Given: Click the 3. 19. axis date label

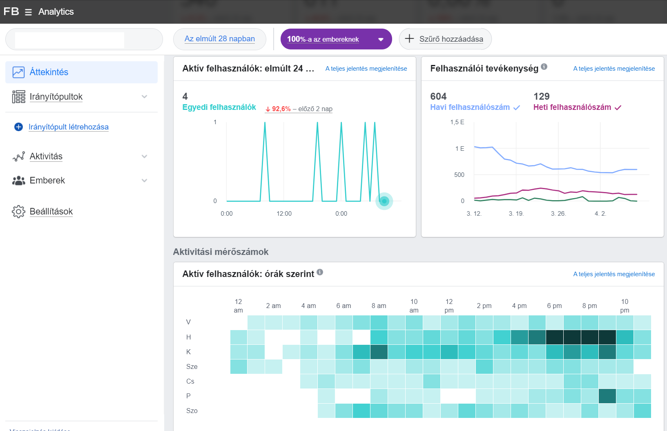Looking at the screenshot, I should 516,214.
